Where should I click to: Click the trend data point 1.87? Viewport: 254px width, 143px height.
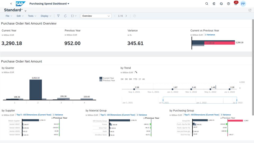[x=173, y=89]
